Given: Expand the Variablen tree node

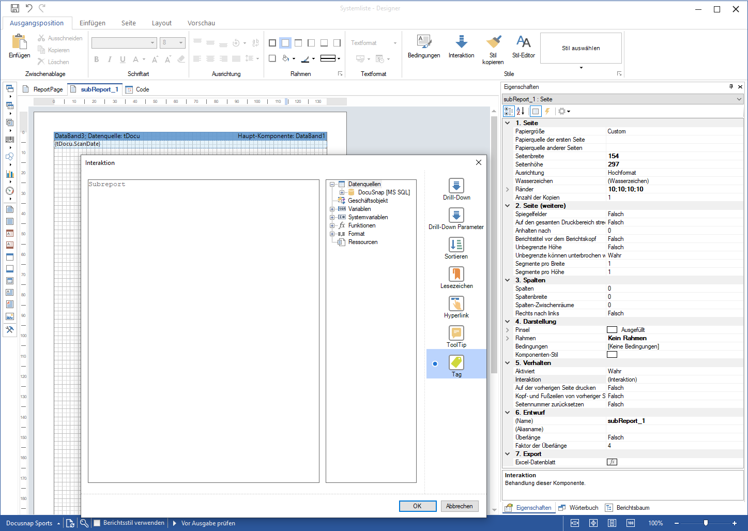Looking at the screenshot, I should coord(332,209).
